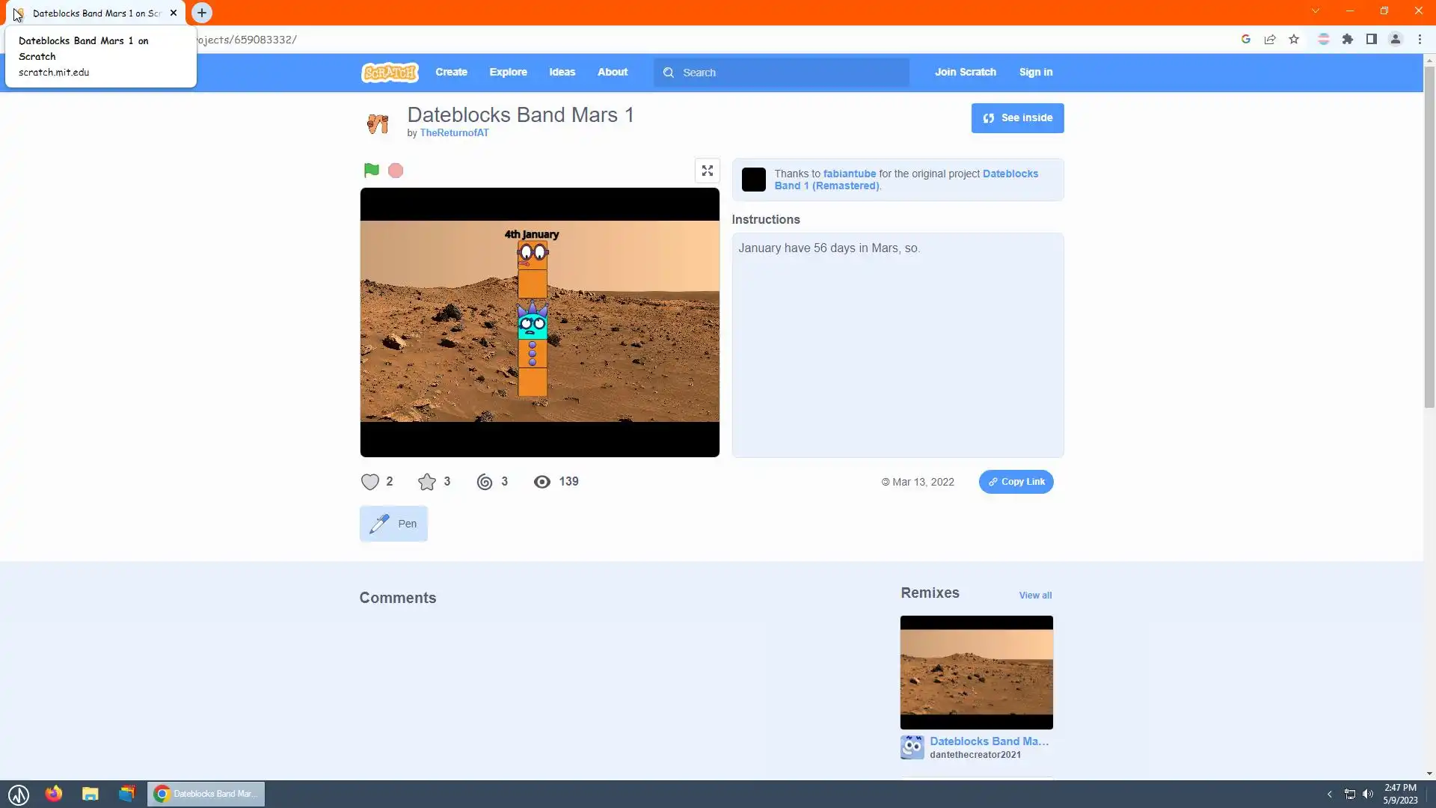Click the Scratch logo
Viewport: 1436px width, 808px height.
(390, 73)
